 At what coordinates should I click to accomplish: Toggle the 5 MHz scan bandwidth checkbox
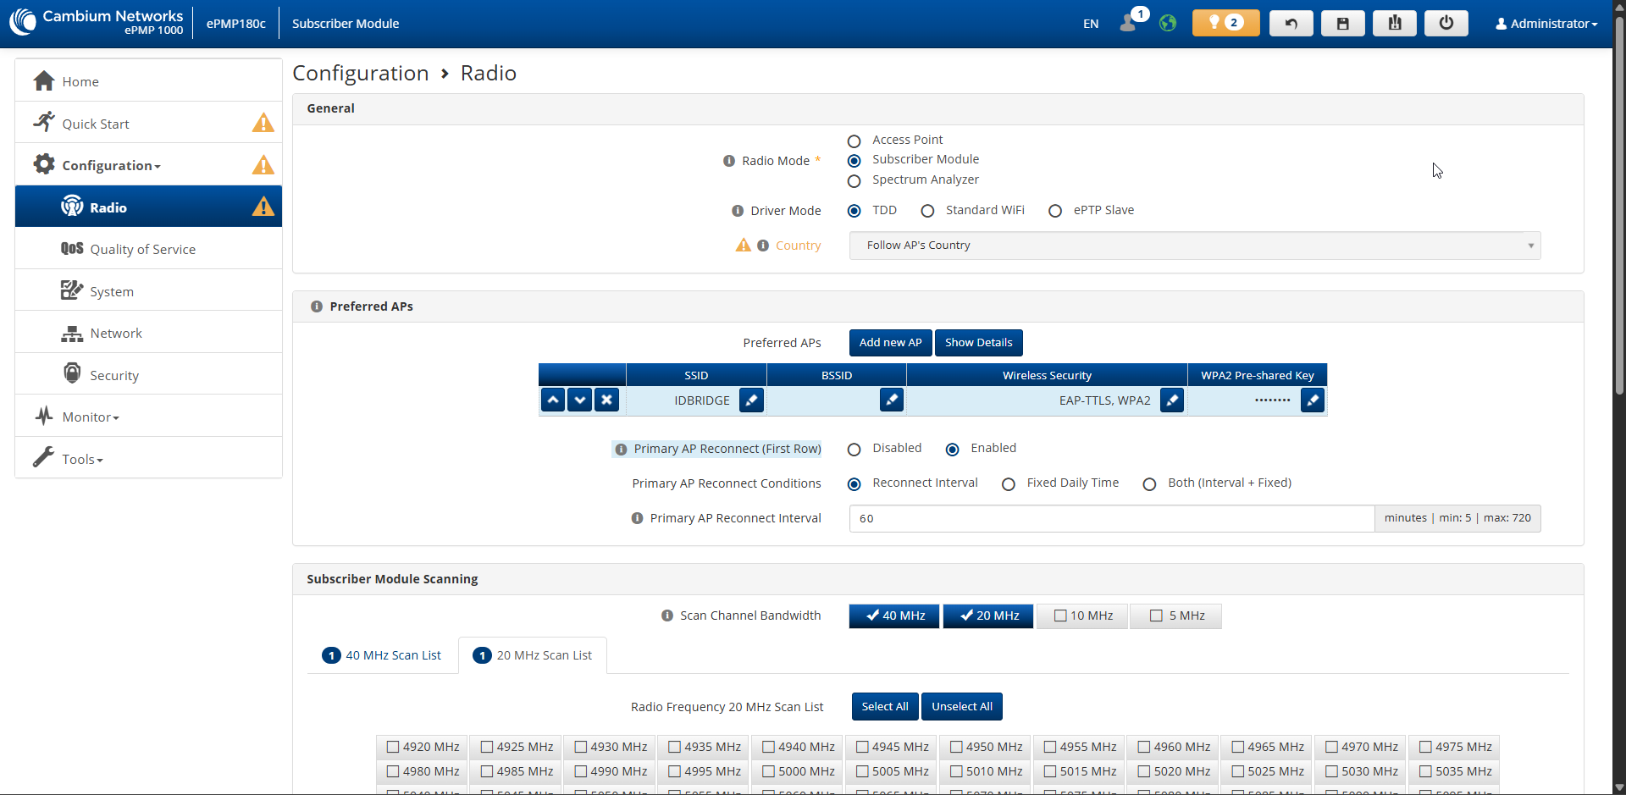click(x=1177, y=616)
